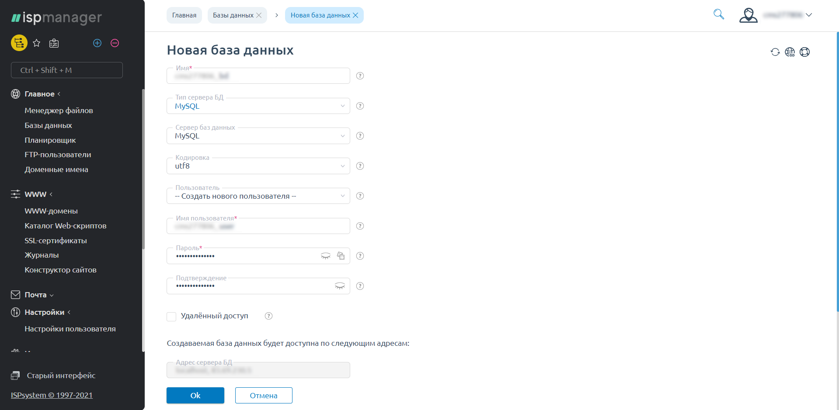Expand the Кодировка dropdown
Viewport: 839px width, 410px height.
[x=258, y=166]
